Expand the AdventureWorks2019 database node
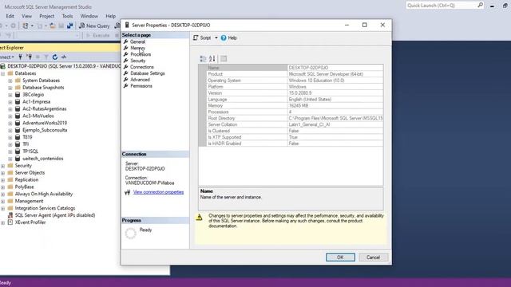This screenshot has width=511, height=287. pos(10,123)
